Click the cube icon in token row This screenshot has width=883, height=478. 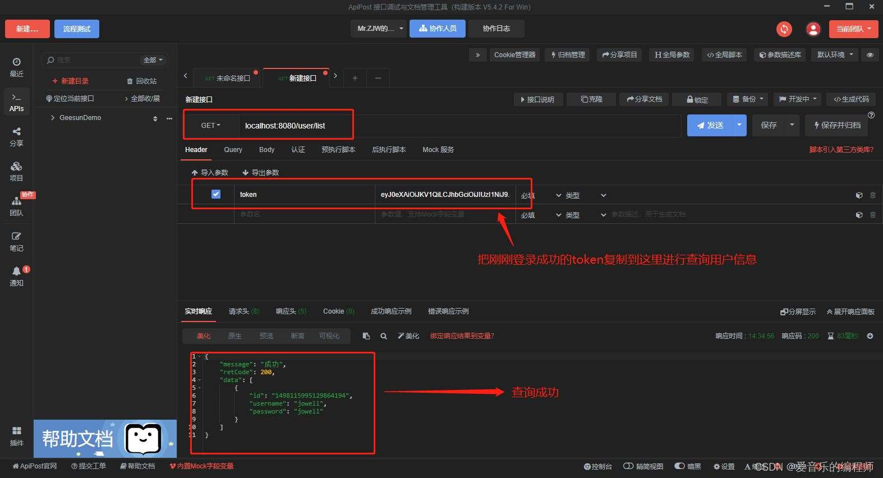pyautogui.click(x=859, y=195)
